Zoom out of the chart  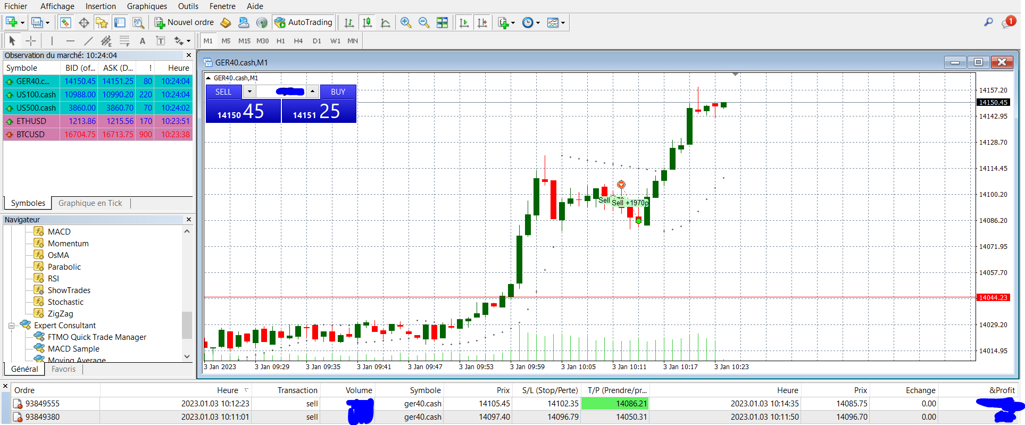tap(424, 22)
